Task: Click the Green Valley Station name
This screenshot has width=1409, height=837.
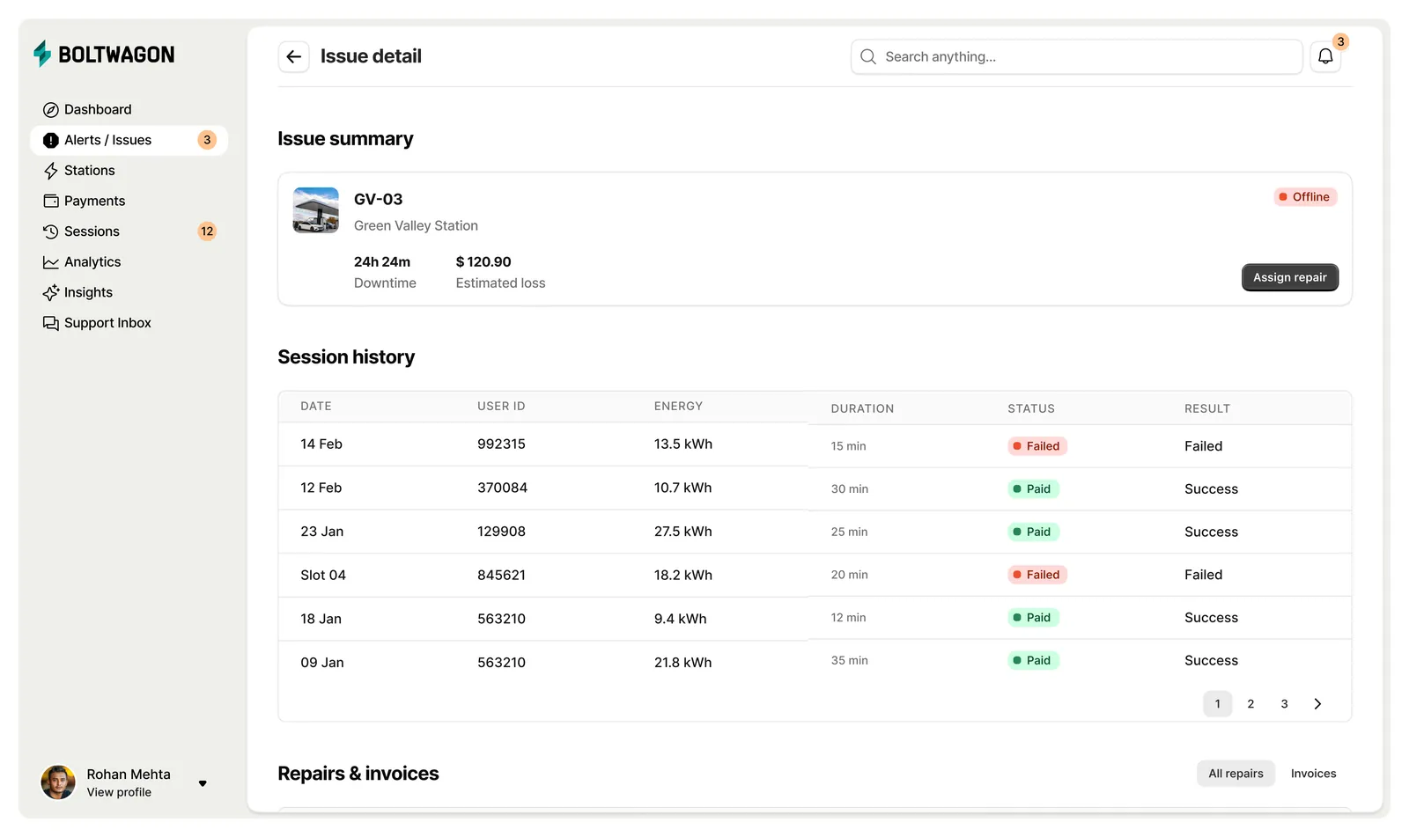Action: click(x=416, y=226)
